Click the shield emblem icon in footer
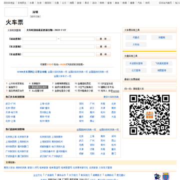Screen dimensions: 180x180 [166, 176]
